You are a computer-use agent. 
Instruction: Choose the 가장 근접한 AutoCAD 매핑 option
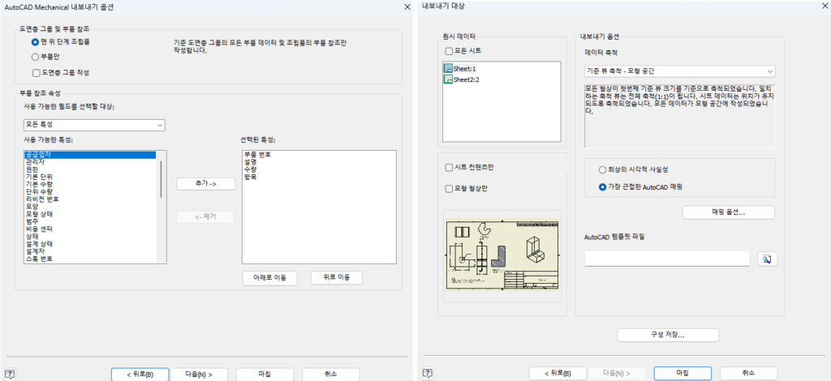coord(601,186)
